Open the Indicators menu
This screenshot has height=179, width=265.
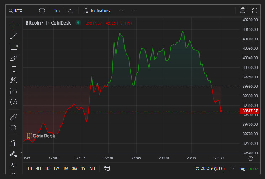pos(97,11)
